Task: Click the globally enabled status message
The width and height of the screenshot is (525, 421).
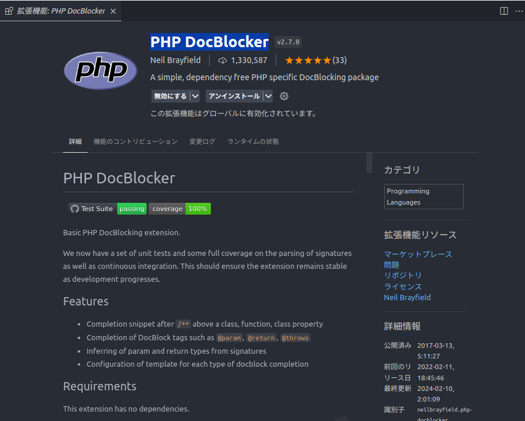Action: [x=234, y=114]
